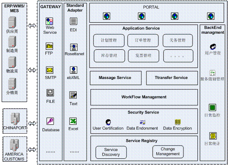Select the Change Management box

click(x=168, y=152)
